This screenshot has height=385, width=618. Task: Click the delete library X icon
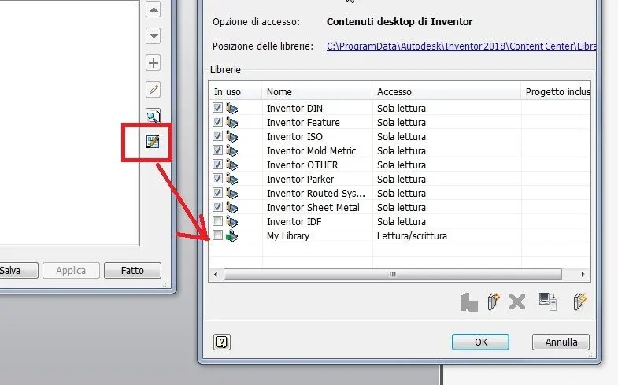[516, 302]
